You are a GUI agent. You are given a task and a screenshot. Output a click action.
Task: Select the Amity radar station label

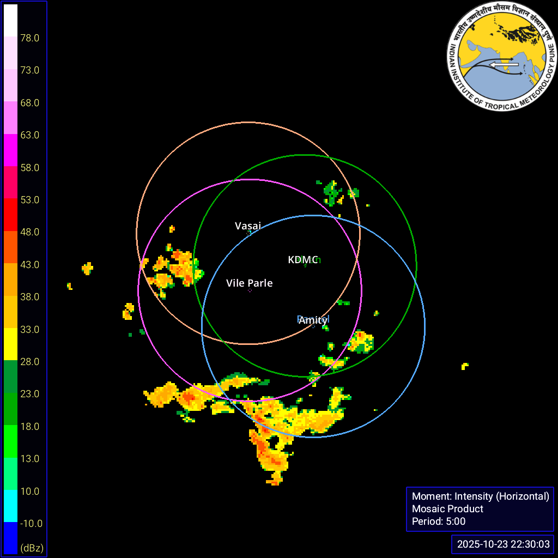[313, 320]
